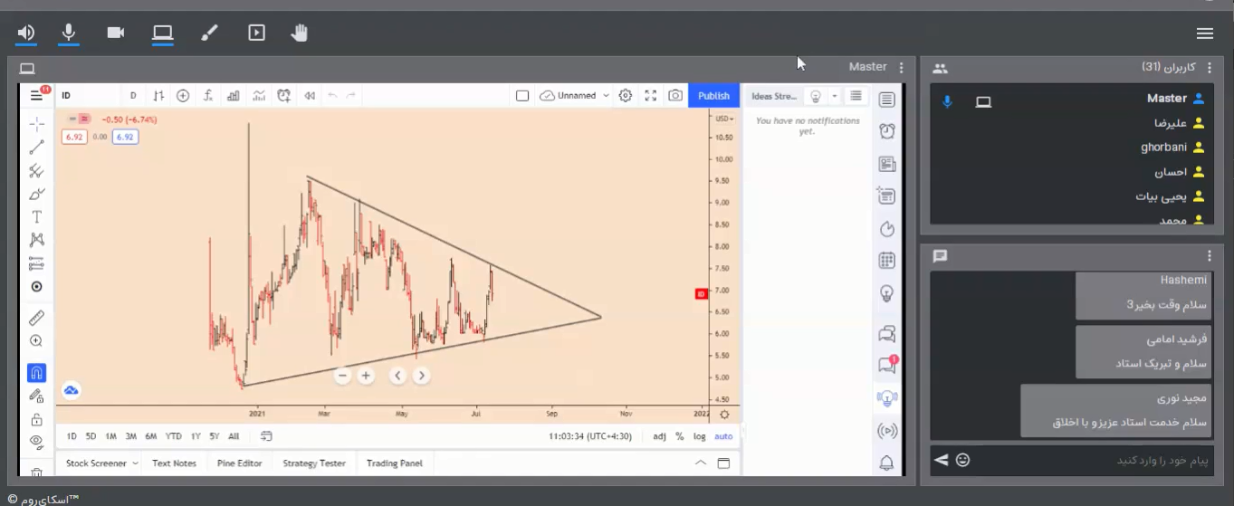Screen dimensions: 1234x506
Task: Open the Strategy Tester tab
Action: click(313, 463)
